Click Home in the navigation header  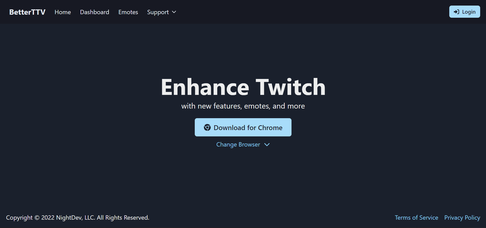(x=63, y=12)
